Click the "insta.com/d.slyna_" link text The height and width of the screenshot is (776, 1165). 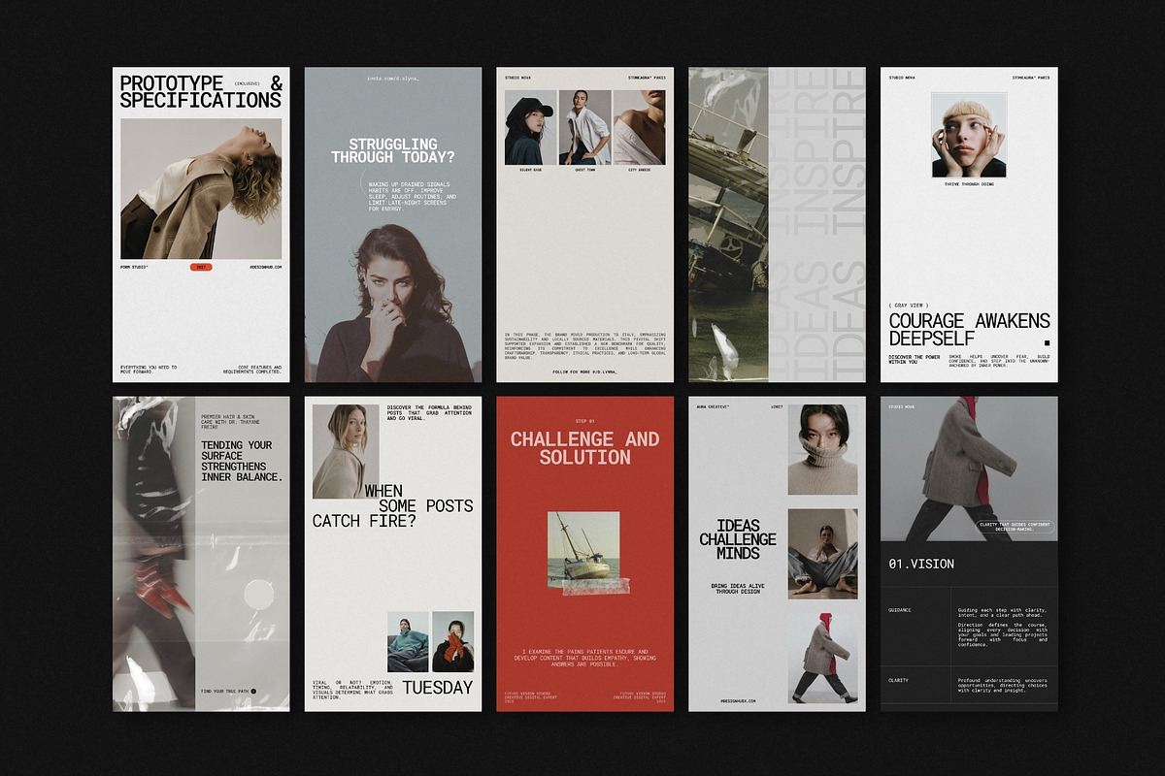click(392, 78)
